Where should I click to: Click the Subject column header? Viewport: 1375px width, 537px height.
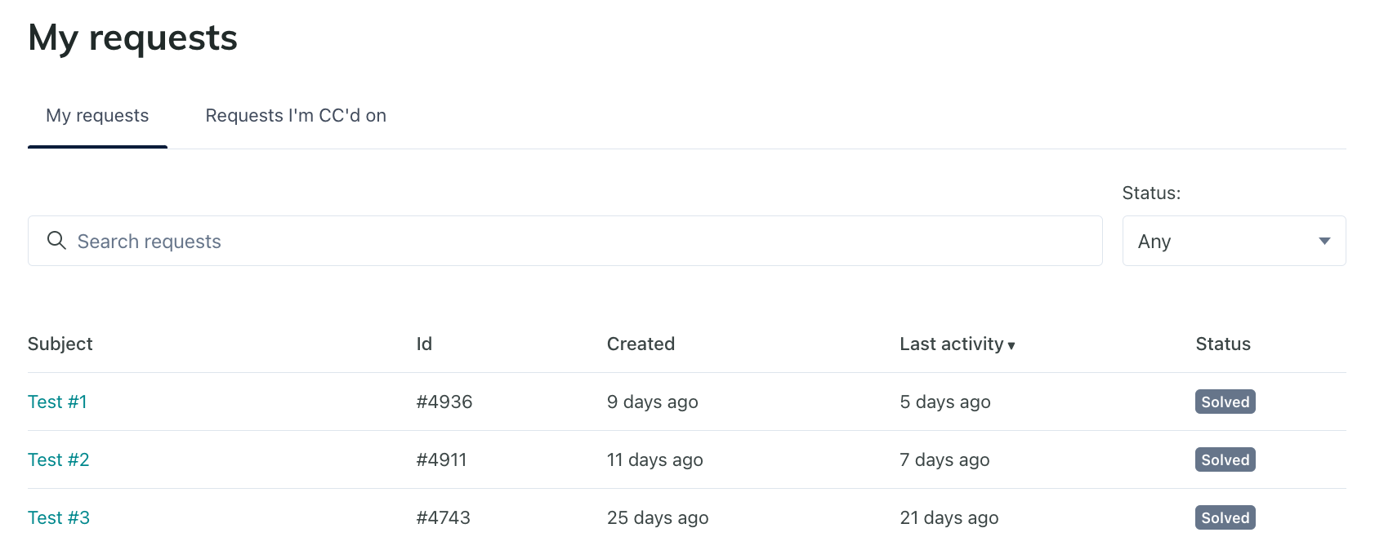tap(60, 344)
